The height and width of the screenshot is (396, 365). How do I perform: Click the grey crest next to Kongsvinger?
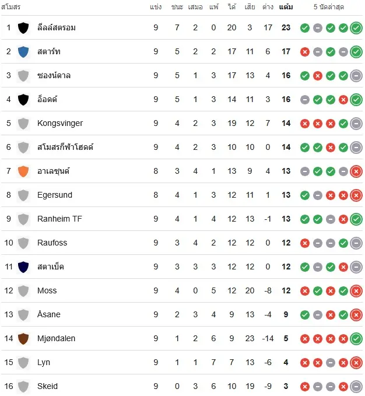(x=23, y=124)
